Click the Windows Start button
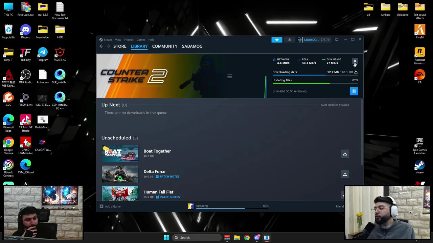433x243 pixels. point(166,238)
